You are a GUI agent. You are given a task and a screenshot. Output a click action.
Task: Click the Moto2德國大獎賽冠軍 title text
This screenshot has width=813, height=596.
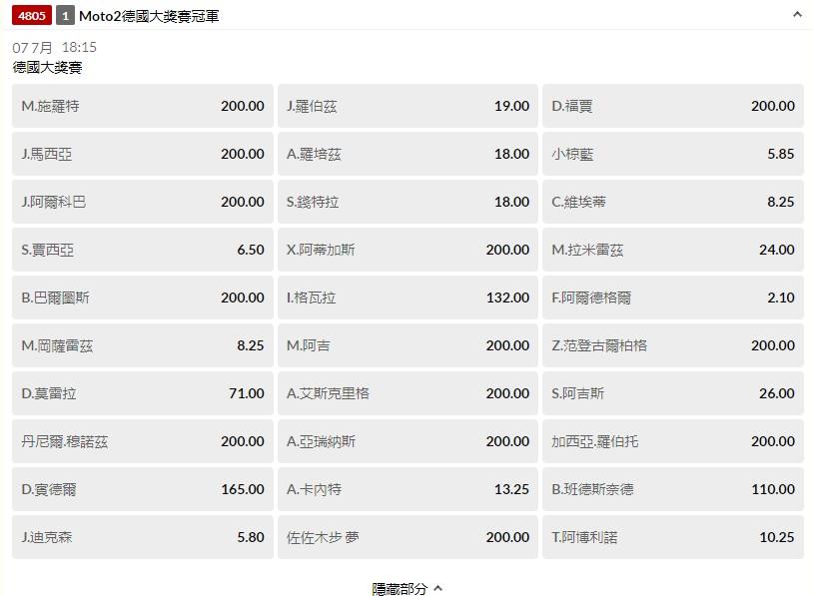[149, 16]
